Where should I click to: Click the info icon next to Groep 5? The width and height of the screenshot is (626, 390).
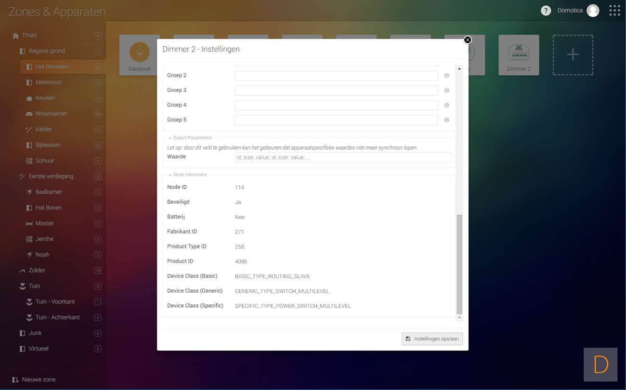click(446, 120)
